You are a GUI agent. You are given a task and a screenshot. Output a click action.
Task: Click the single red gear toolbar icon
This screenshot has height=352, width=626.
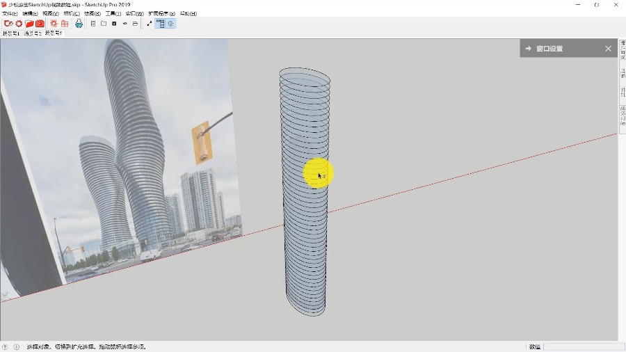[x=19, y=24]
